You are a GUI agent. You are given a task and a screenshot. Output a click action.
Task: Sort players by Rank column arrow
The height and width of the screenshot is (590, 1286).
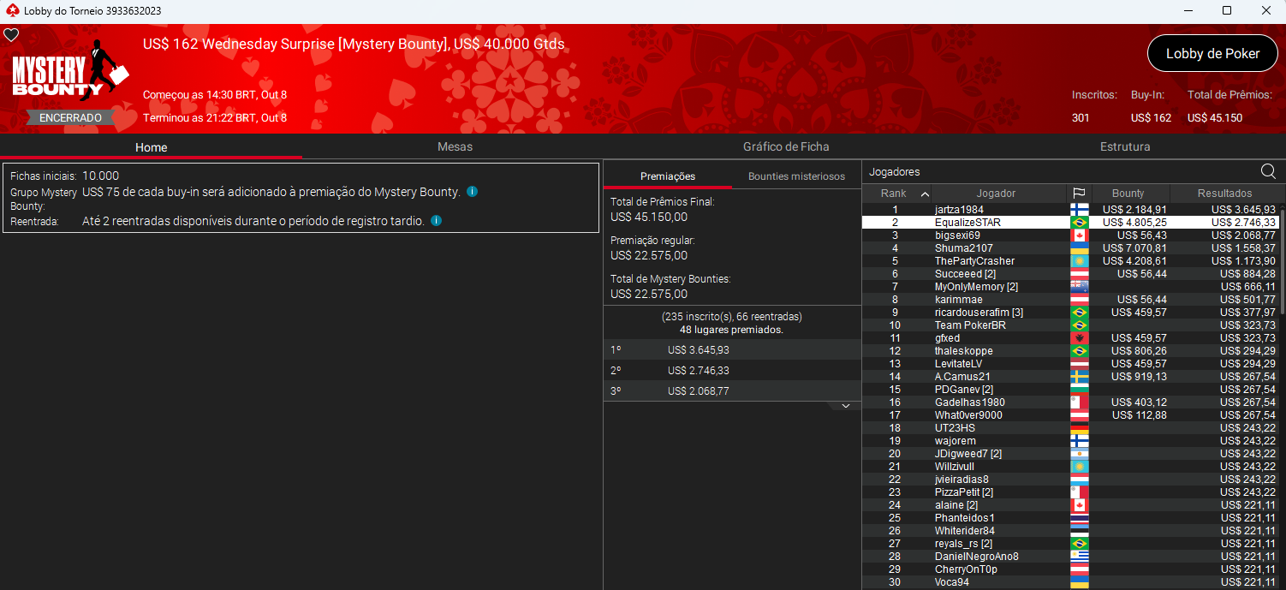tap(925, 194)
